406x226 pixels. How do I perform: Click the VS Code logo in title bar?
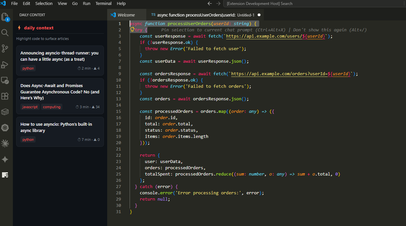[4, 3]
